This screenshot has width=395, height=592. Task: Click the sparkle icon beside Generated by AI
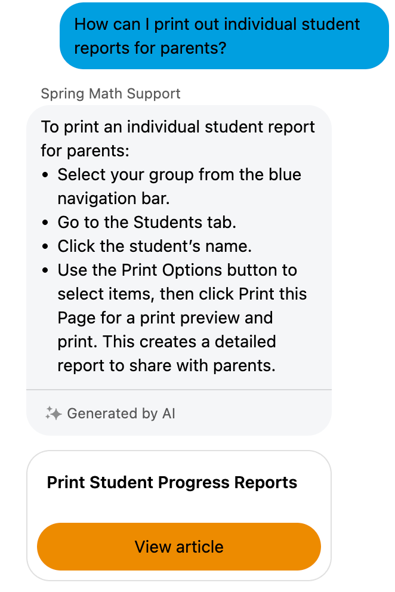click(x=53, y=414)
